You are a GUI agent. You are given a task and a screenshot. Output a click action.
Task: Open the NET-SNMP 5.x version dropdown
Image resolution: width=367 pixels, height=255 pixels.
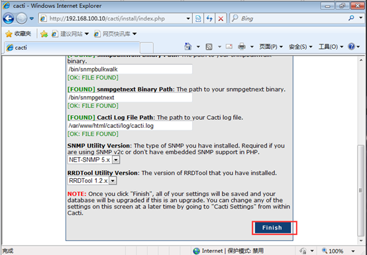(93, 160)
